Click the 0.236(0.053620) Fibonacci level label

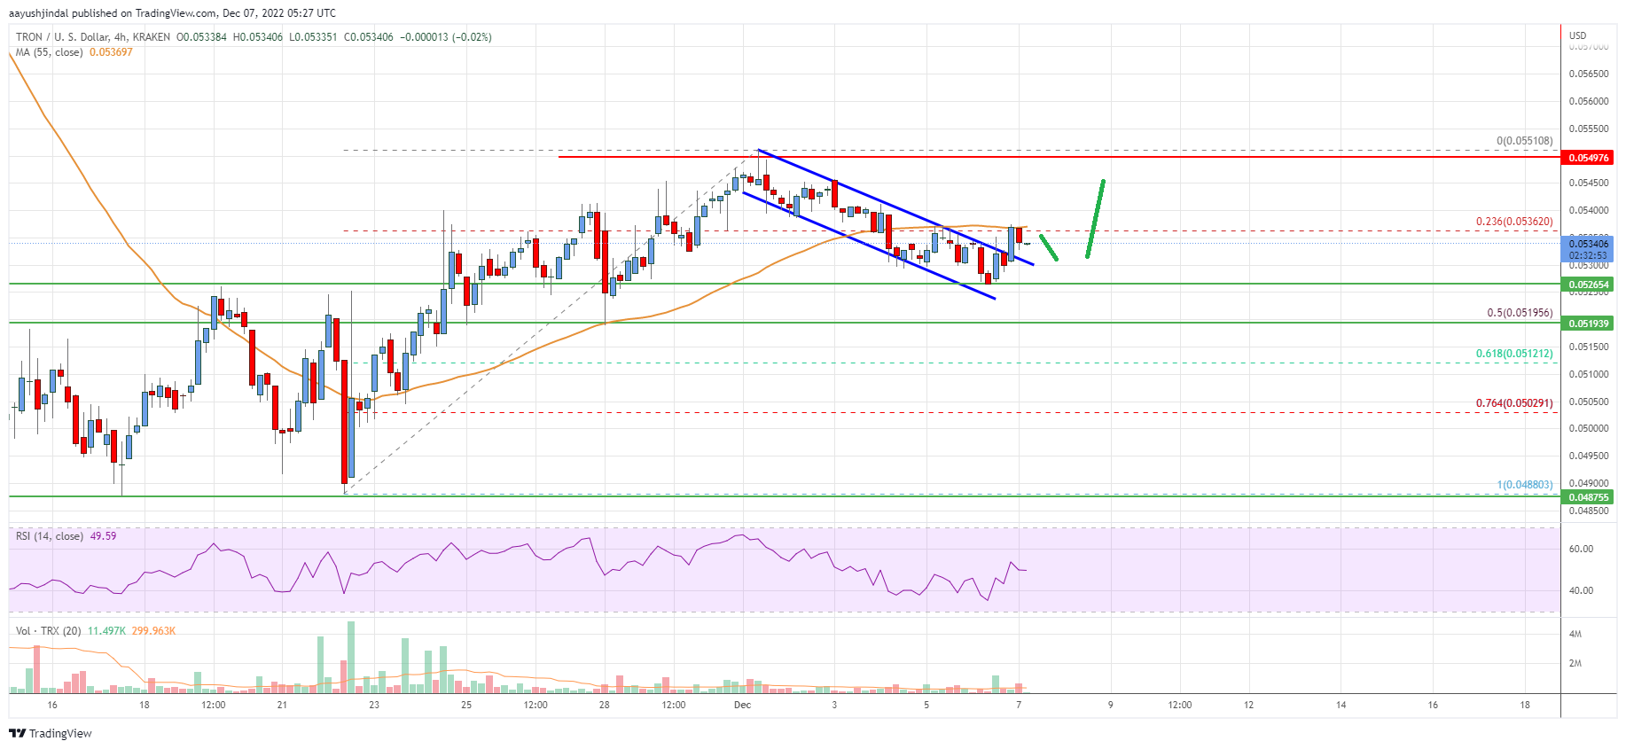pos(1514,222)
